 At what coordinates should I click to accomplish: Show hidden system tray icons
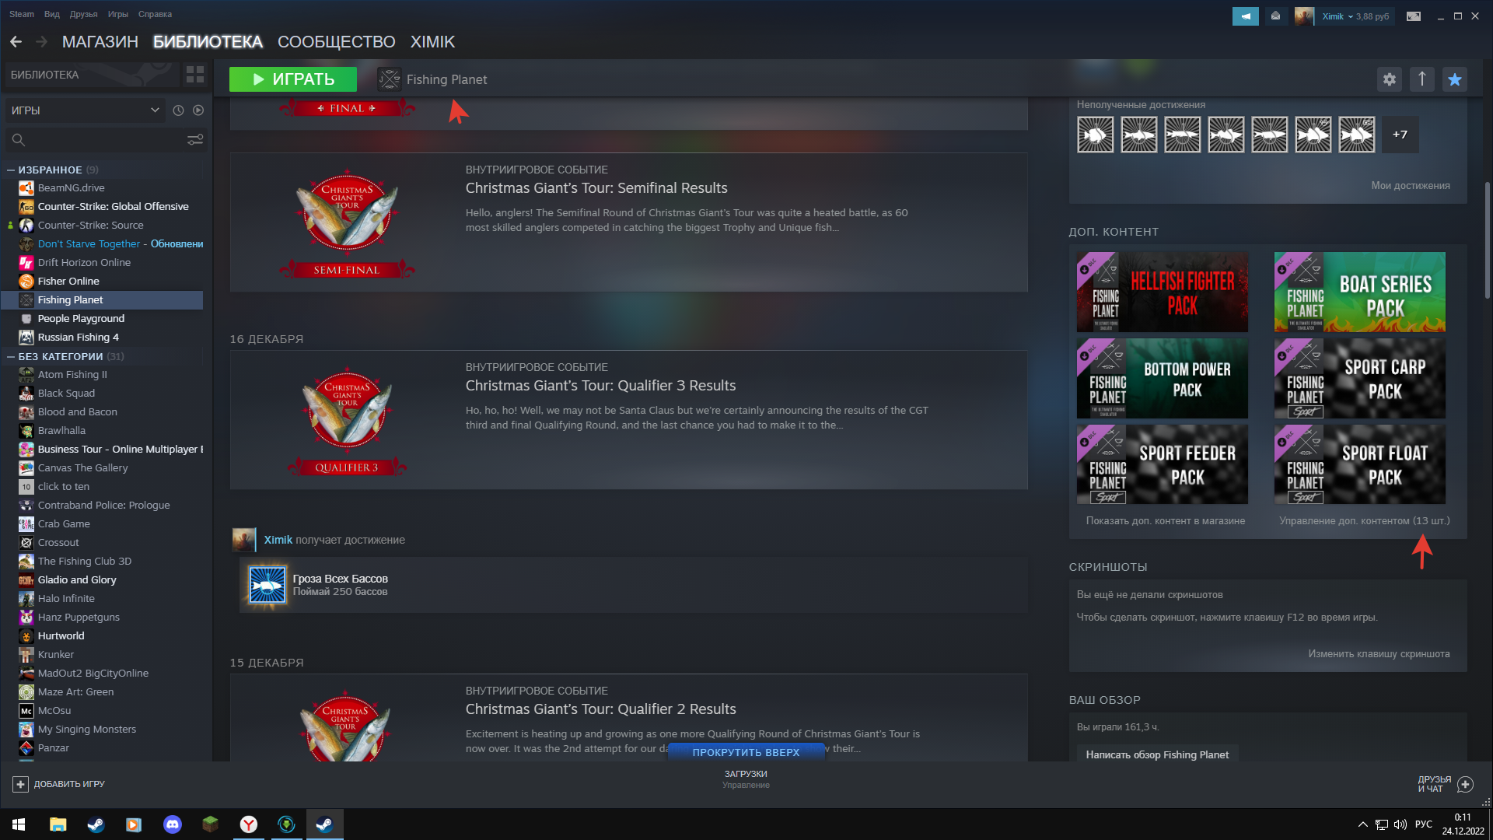(1362, 824)
